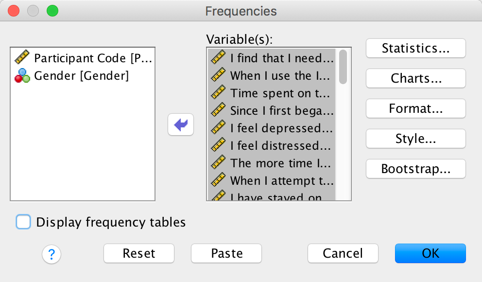The width and height of the screenshot is (482, 282).
Task: Click ruler icon beside 'I feel depressed'
Action: [x=218, y=128]
